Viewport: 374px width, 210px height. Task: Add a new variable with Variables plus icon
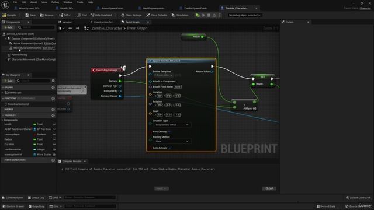pos(53,116)
